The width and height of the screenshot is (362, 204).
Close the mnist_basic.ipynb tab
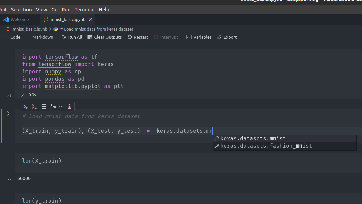pos(90,20)
